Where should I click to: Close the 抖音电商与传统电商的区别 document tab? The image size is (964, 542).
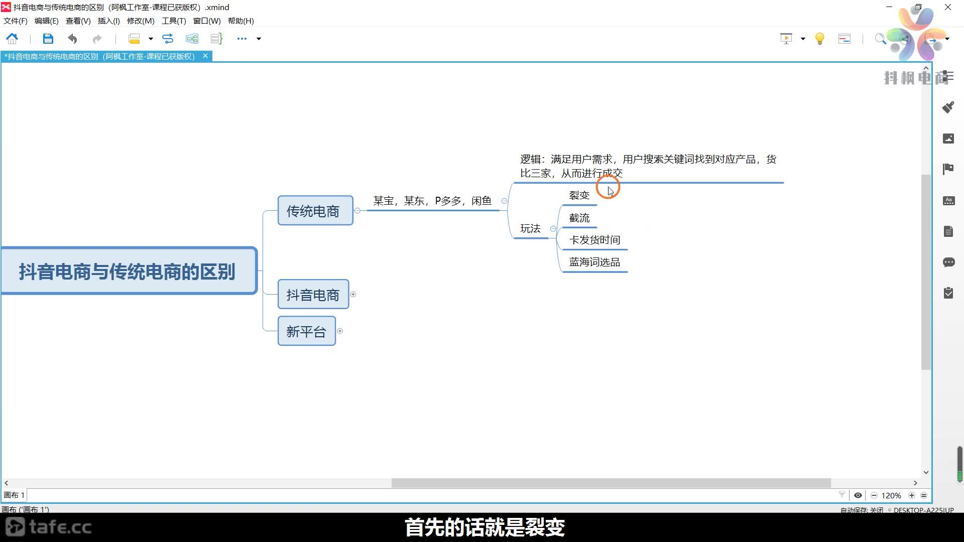coord(205,56)
